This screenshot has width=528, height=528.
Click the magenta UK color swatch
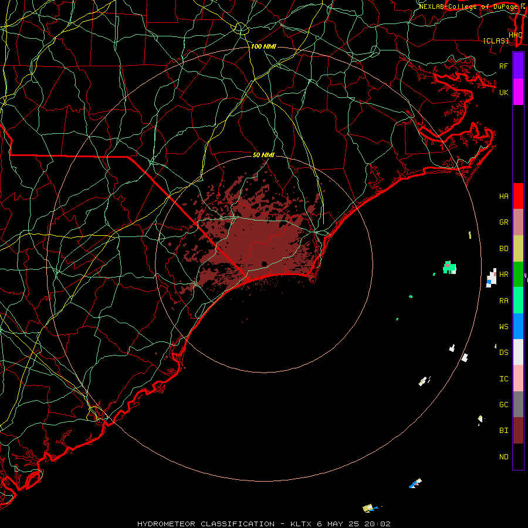(x=518, y=92)
